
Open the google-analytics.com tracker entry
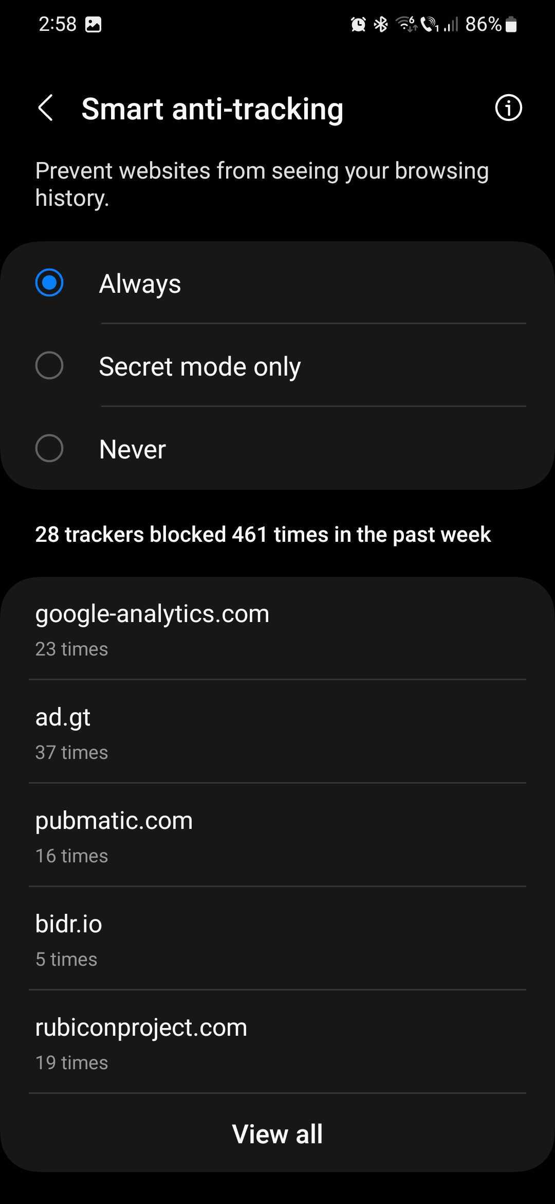tap(277, 629)
